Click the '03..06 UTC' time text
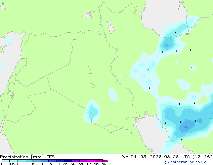 click(x=177, y=157)
